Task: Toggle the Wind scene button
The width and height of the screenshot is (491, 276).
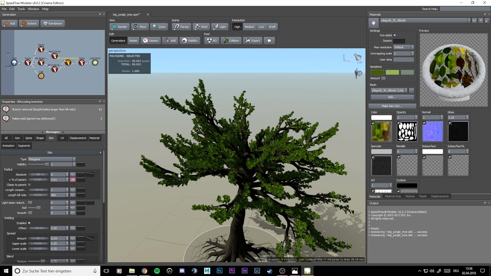Action: pyautogui.click(x=201, y=27)
